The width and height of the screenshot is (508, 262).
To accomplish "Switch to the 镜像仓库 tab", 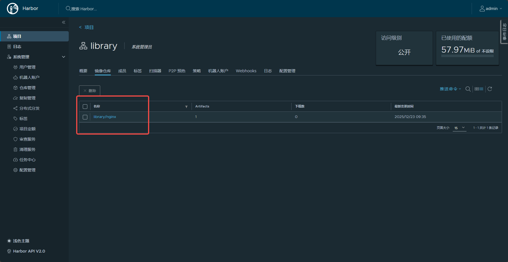I will 103,71.
